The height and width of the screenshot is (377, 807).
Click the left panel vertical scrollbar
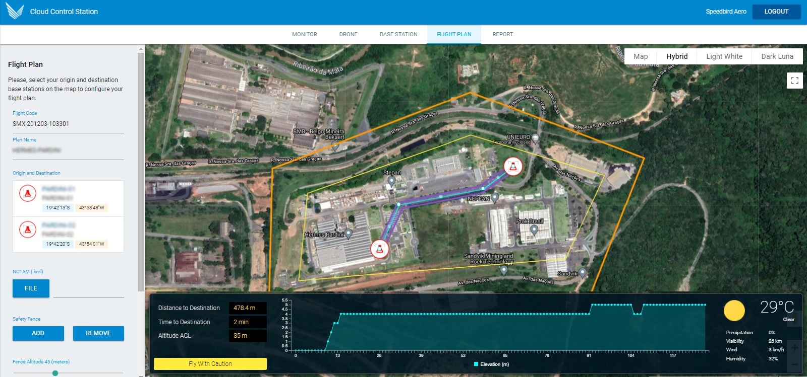[x=141, y=171]
